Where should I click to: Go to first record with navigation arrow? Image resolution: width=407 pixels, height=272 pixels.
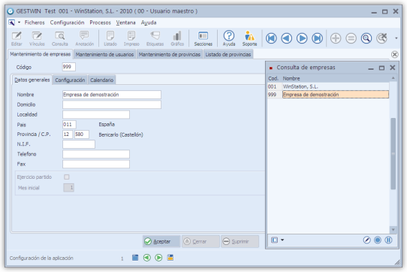click(x=271, y=38)
